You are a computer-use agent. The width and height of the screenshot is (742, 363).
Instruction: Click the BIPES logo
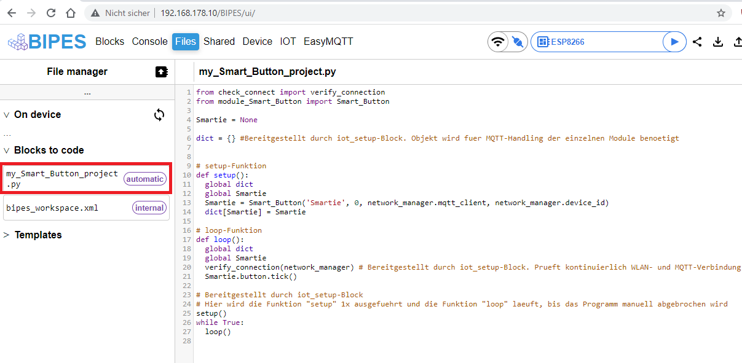point(47,42)
